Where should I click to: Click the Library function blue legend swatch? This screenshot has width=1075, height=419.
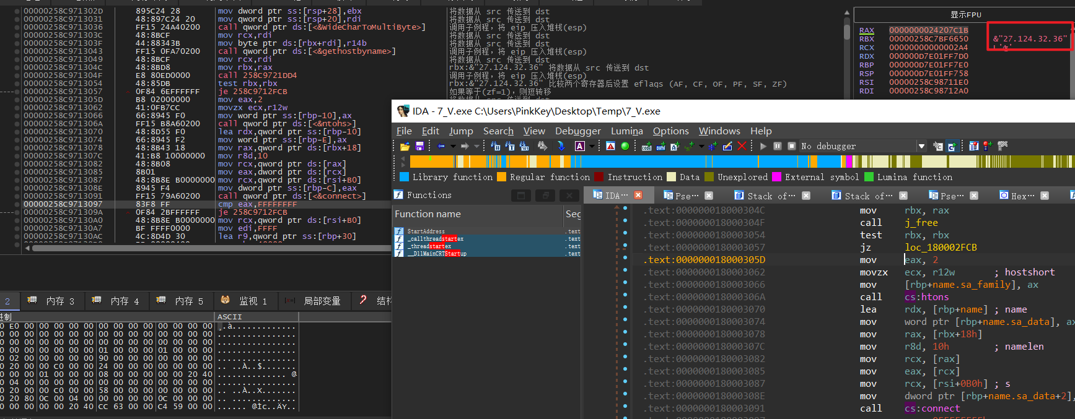tap(404, 177)
